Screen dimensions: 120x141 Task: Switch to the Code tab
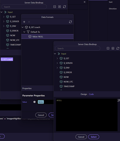[x=91, y=94]
